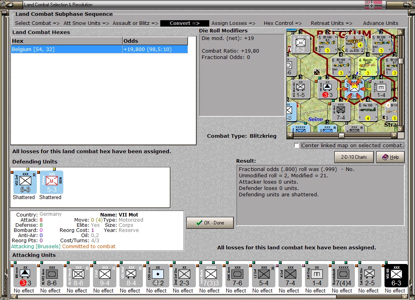Select the X Inf 7-4 attacking unit
The height and width of the screenshot is (300, 415).
pyautogui.click(x=290, y=276)
